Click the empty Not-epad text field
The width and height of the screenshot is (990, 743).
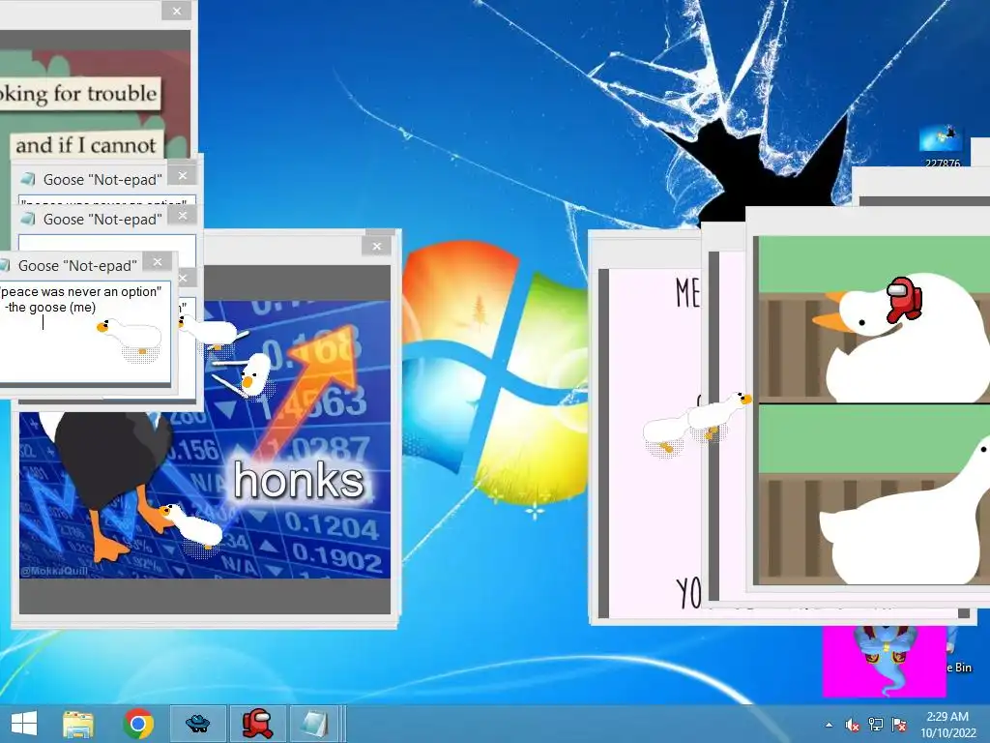106,245
